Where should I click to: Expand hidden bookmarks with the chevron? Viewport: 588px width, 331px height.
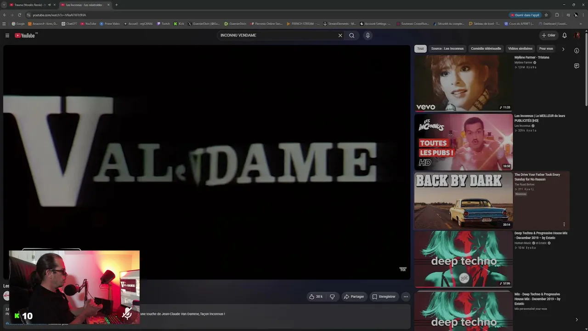[581, 24]
